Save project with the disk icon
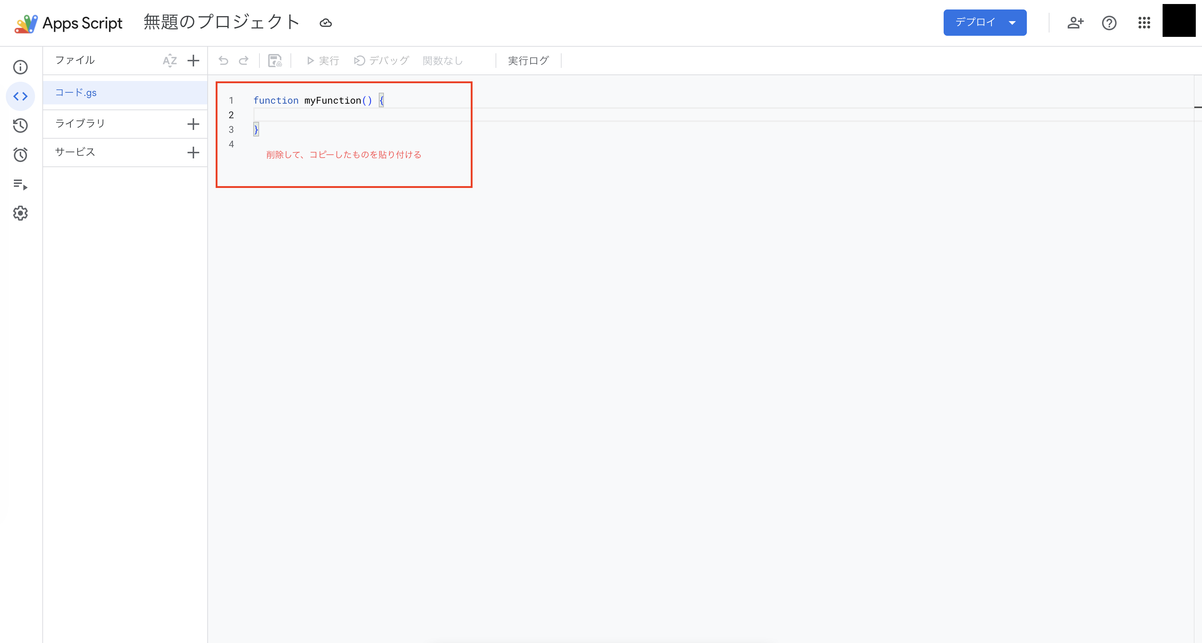 pyautogui.click(x=275, y=61)
